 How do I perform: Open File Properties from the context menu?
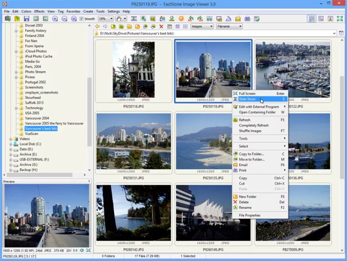tap(260, 216)
